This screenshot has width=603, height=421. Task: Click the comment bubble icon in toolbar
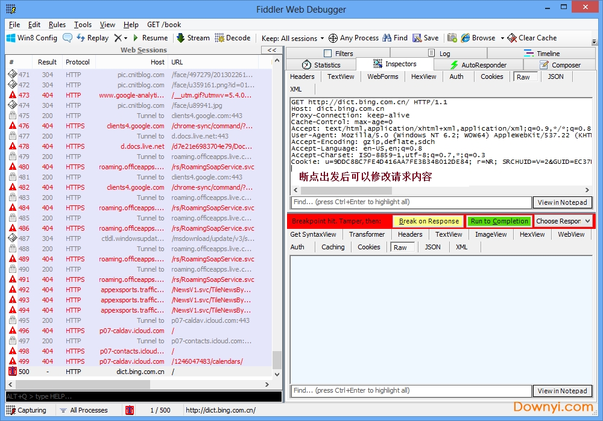coord(68,38)
